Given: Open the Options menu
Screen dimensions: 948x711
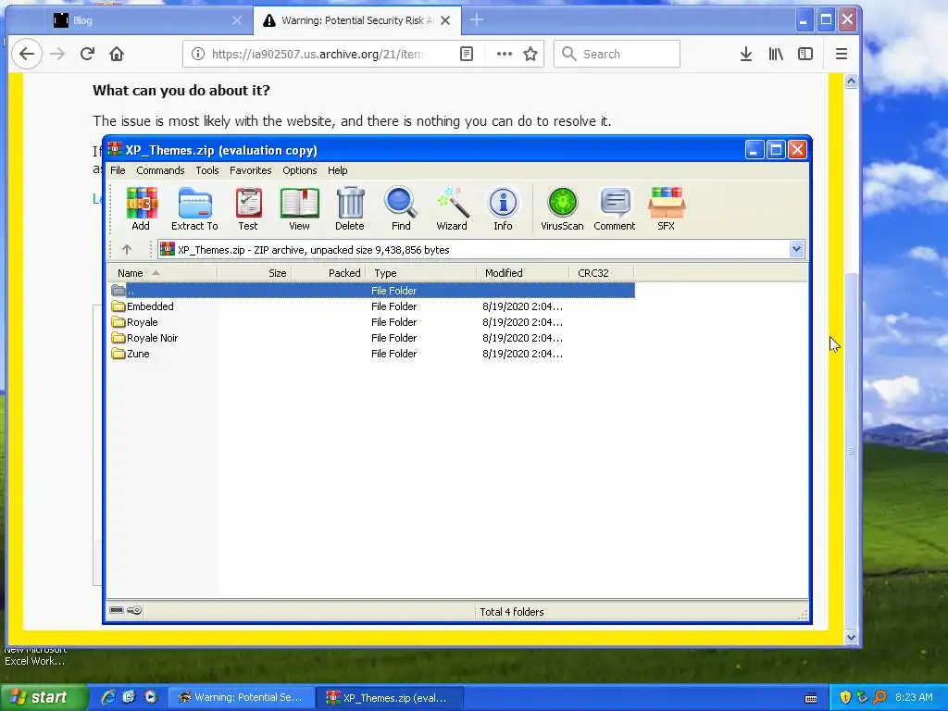Looking at the screenshot, I should (x=300, y=170).
